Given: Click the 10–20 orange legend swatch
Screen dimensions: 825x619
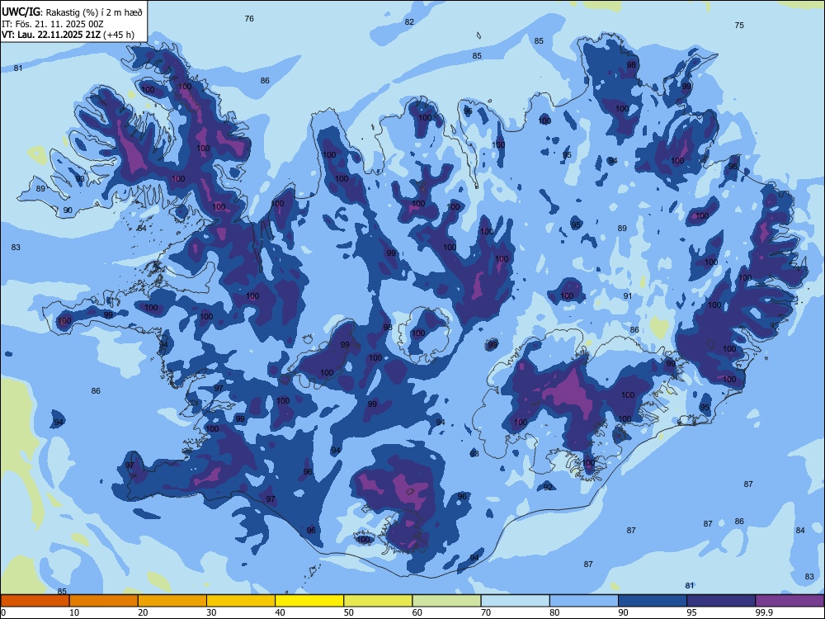Looking at the screenshot, I should coord(104,601).
